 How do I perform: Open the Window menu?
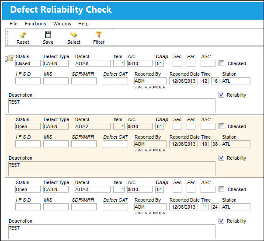point(63,24)
